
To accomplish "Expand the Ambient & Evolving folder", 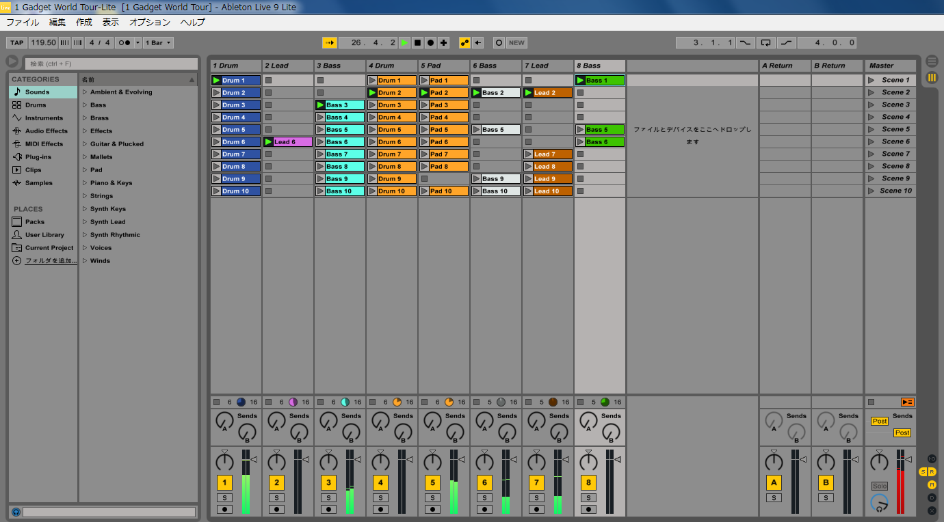I will pyautogui.click(x=85, y=92).
